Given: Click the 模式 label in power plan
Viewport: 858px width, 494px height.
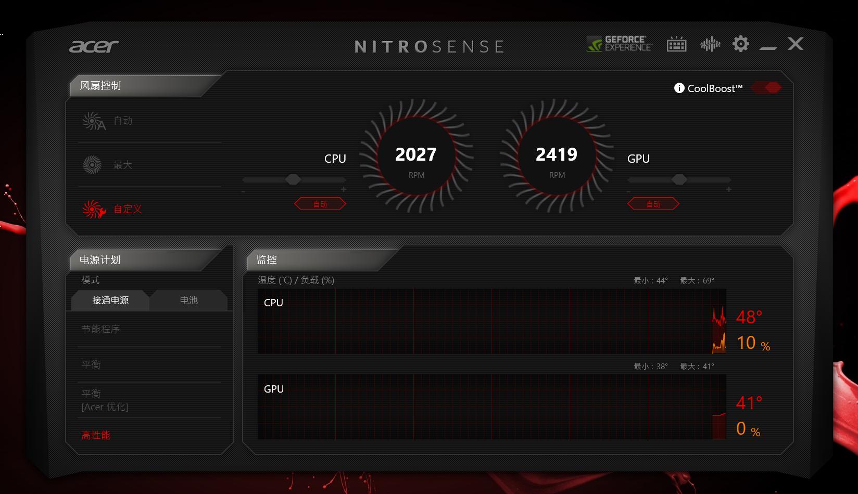Looking at the screenshot, I should [91, 280].
